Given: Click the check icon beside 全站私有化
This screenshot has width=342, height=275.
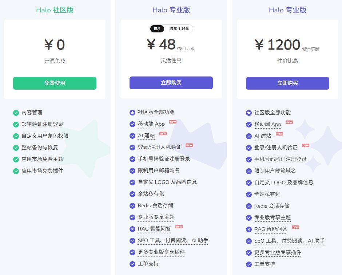Looking at the screenshot, I should coord(132,194).
